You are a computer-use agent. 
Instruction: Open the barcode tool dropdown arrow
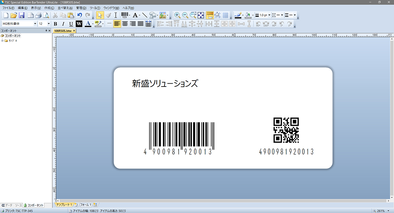coord(130,15)
